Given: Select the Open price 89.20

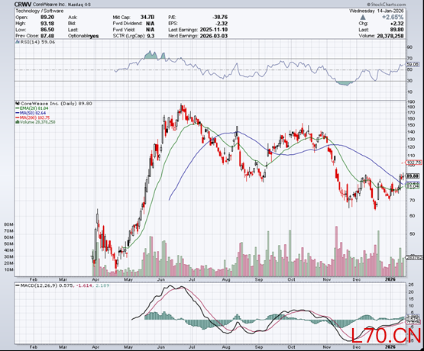Looking at the screenshot, I should coord(47,18).
